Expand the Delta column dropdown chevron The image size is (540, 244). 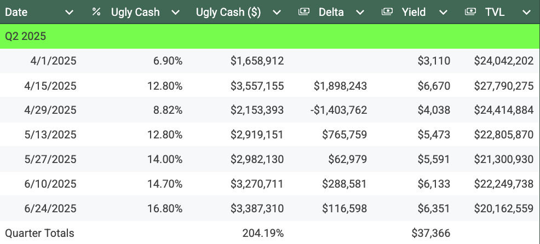(x=359, y=12)
